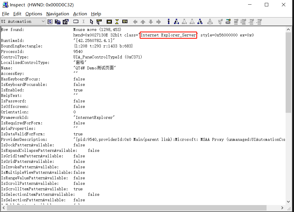Click the Inspect app icon in the title bar

[5, 5]
